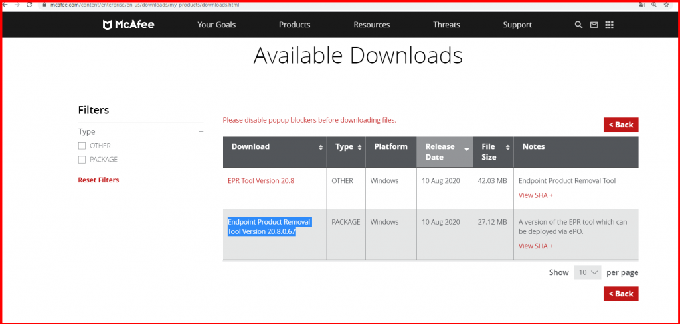
Task: Open Products menu
Action: 294,25
